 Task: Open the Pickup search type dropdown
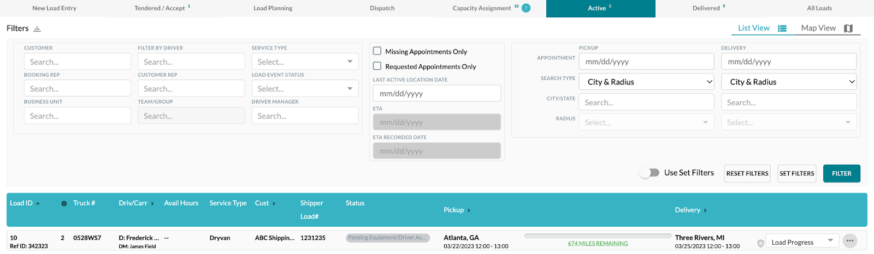tap(647, 82)
